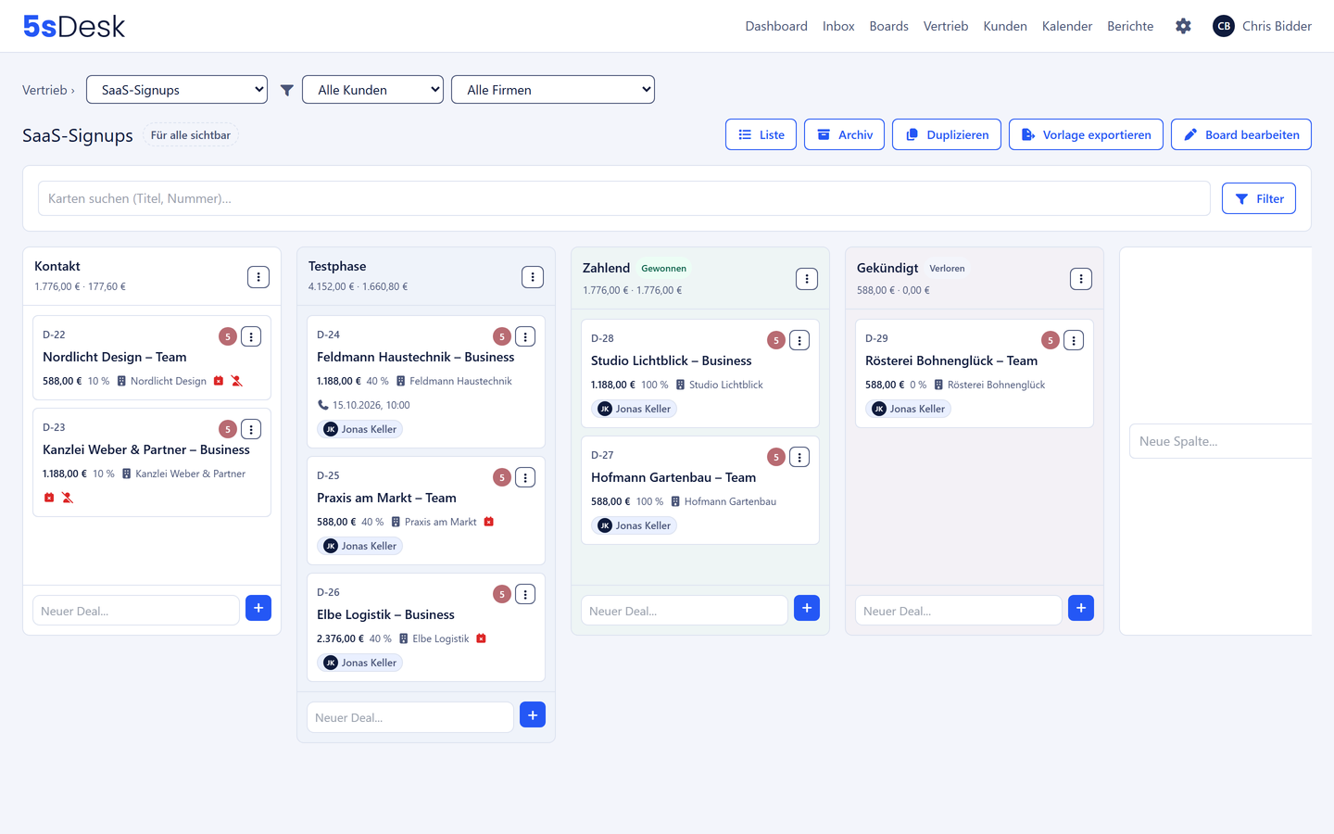Open the Testphase column options menu

533,277
